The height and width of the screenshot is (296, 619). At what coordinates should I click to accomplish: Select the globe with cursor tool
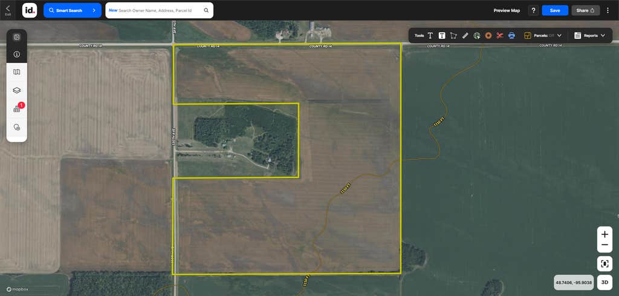coord(476,36)
